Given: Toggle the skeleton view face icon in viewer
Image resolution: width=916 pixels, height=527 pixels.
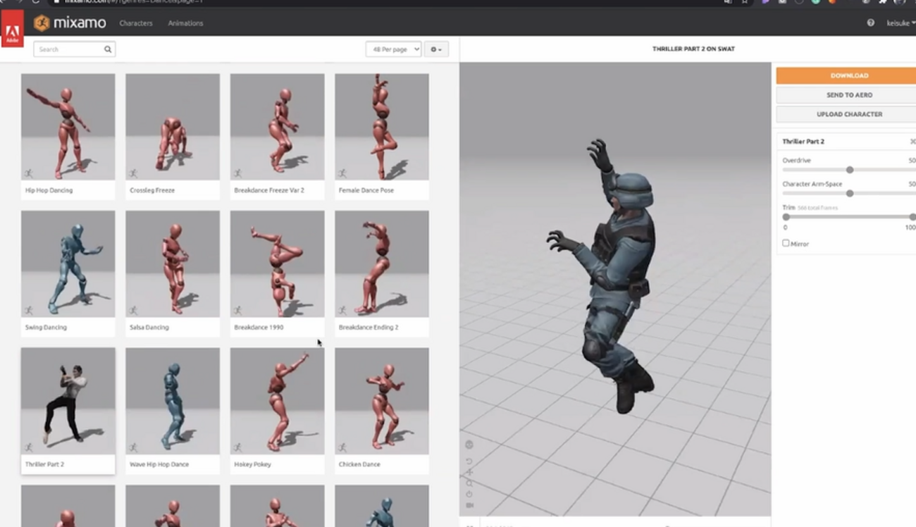Looking at the screenshot, I should [x=469, y=445].
